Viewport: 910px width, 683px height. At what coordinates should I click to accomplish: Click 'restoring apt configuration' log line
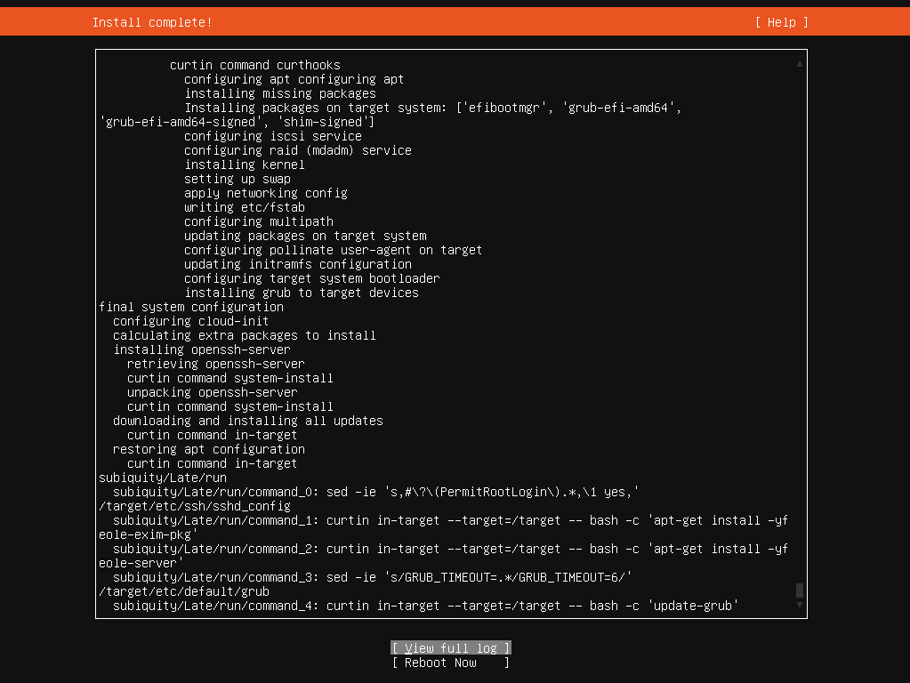[x=209, y=448]
